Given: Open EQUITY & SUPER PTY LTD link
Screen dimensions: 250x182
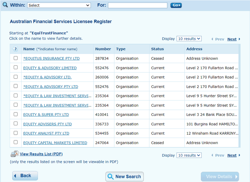Looking at the screenshot, I should [46, 115].
